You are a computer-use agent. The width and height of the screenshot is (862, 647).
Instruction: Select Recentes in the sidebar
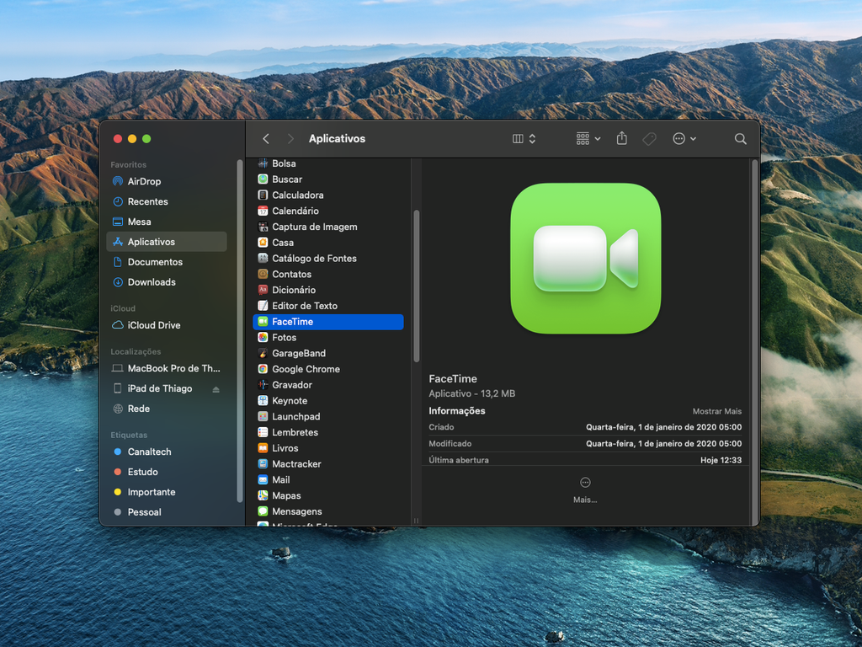tap(166, 201)
